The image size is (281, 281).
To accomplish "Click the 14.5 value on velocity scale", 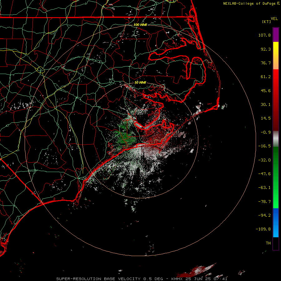I will tap(266, 118).
